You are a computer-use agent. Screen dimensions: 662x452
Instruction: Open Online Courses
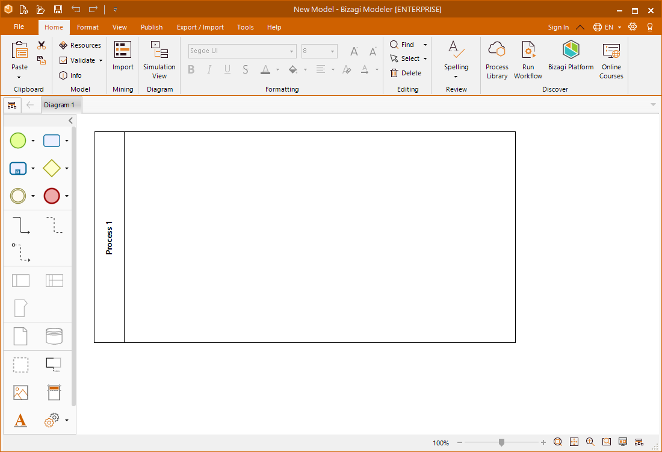pos(611,60)
